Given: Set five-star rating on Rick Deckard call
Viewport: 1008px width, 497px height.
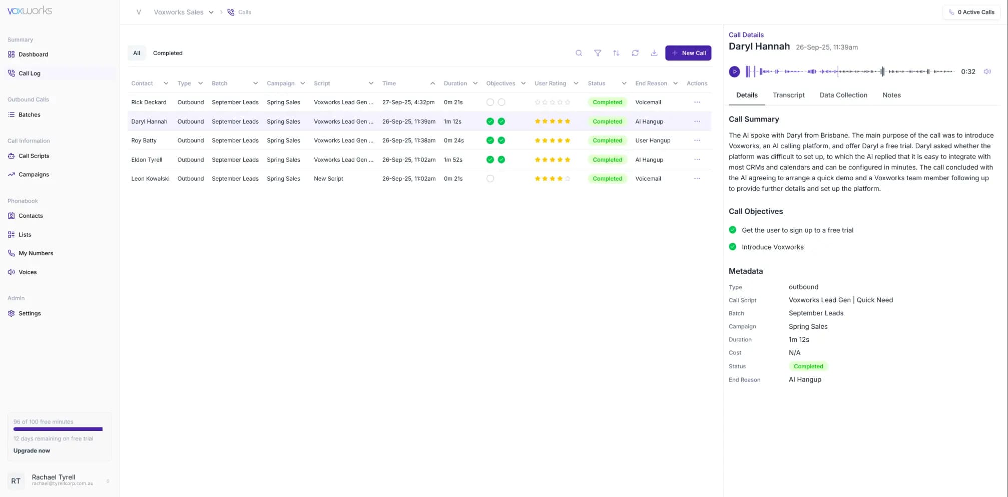Looking at the screenshot, I should pos(568,102).
